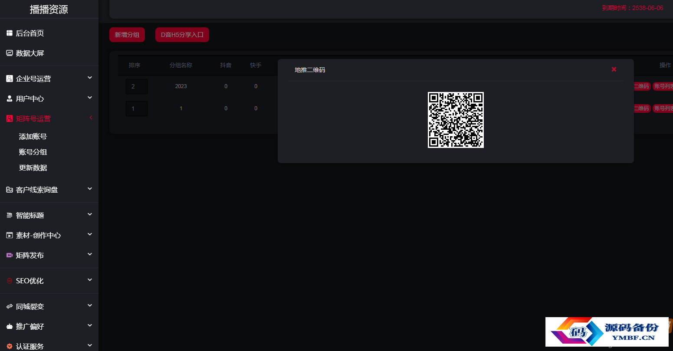The width and height of the screenshot is (673, 351).
Task: Click the 快手 column header
Action: click(256, 65)
